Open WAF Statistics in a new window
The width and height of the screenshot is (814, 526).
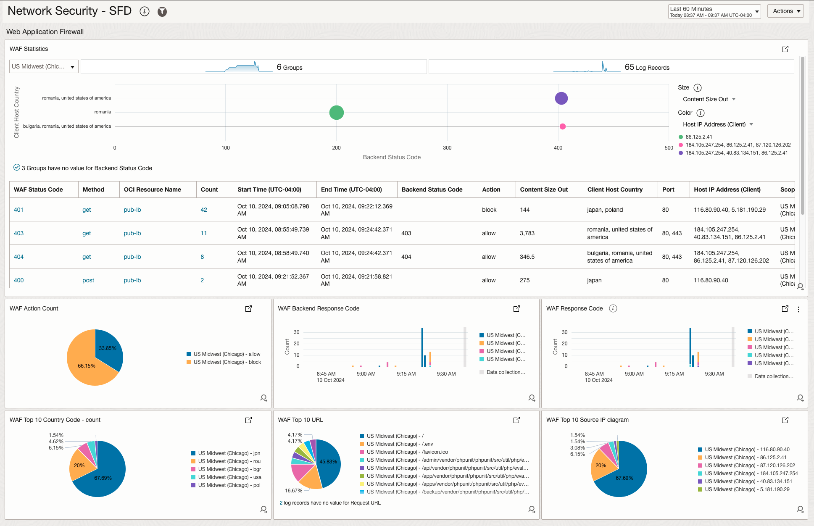coord(785,49)
